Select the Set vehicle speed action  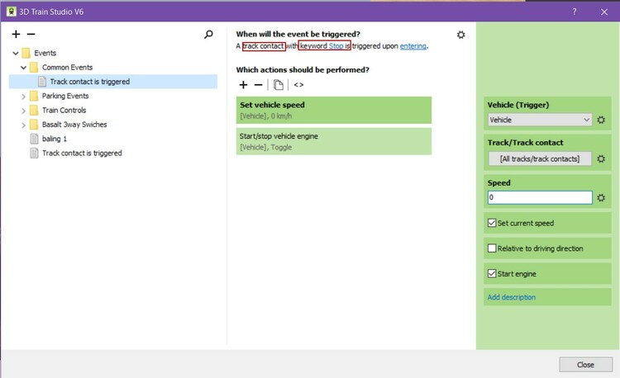coord(334,110)
